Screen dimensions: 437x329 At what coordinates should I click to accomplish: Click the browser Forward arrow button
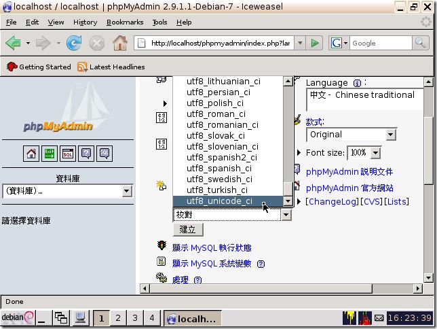click(43, 43)
